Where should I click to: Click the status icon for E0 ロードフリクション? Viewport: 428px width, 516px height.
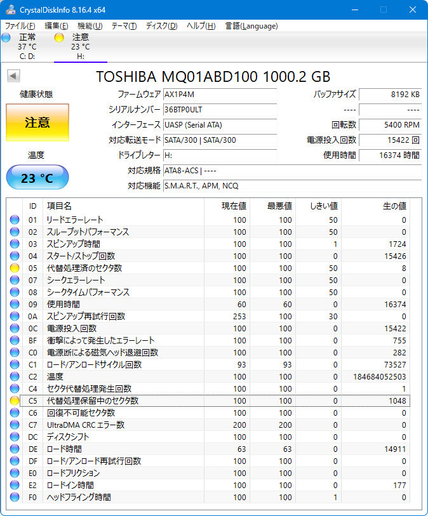pos(15,473)
